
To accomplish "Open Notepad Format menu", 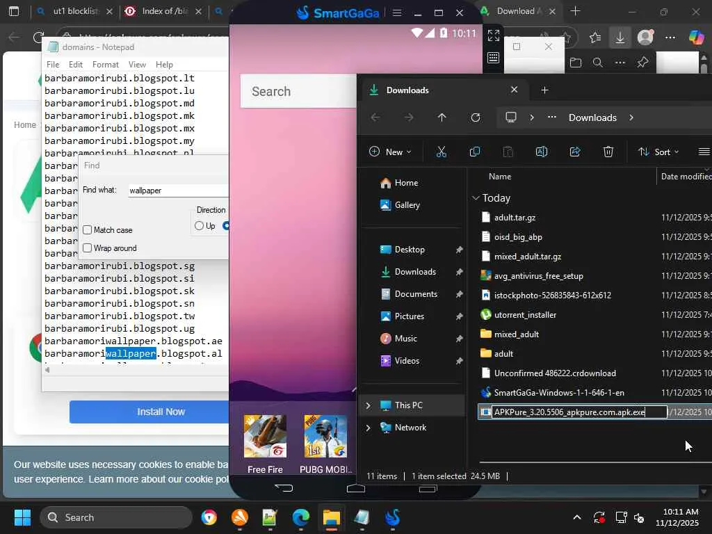I will pyautogui.click(x=106, y=65).
